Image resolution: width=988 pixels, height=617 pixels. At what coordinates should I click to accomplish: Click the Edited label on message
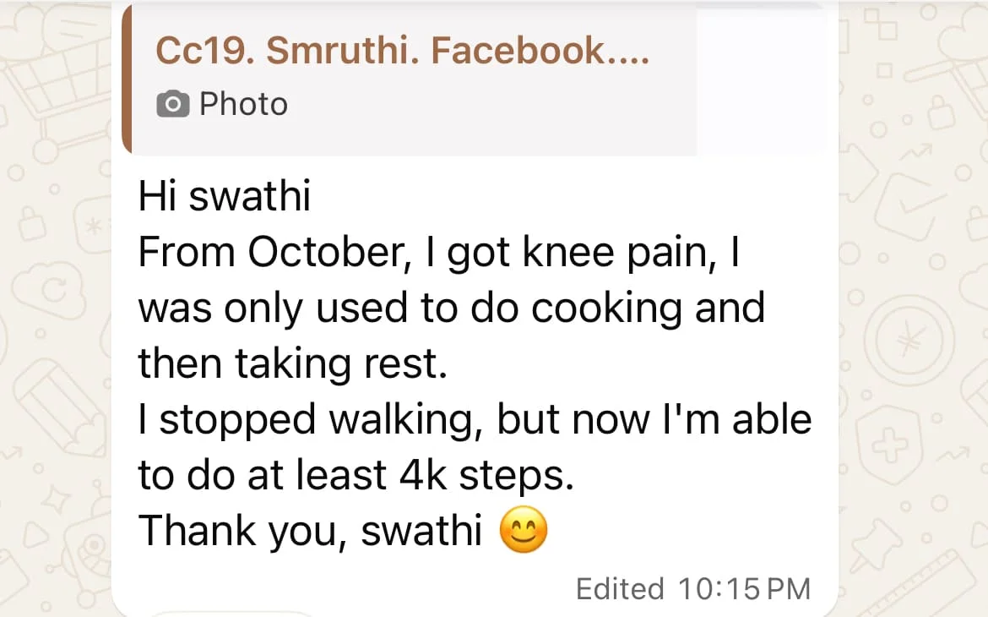620,588
